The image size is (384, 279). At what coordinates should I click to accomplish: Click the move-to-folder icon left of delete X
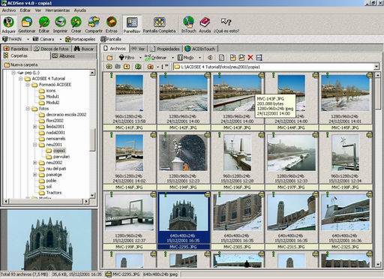241,58
